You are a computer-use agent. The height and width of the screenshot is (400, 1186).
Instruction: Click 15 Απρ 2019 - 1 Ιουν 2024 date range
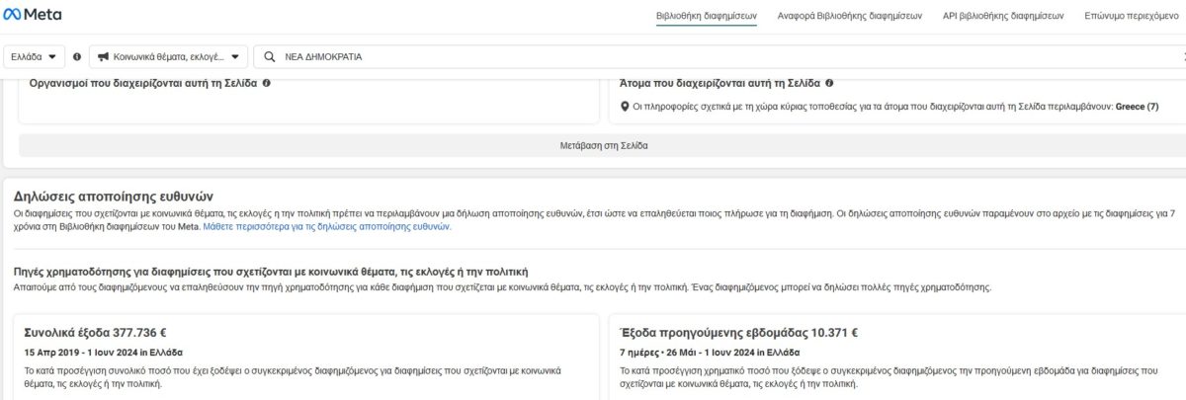pos(103,352)
